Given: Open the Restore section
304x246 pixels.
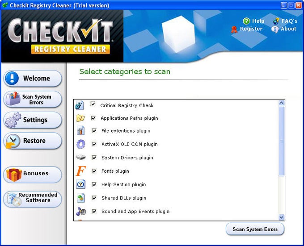Looking at the screenshot, I should click(x=33, y=141).
